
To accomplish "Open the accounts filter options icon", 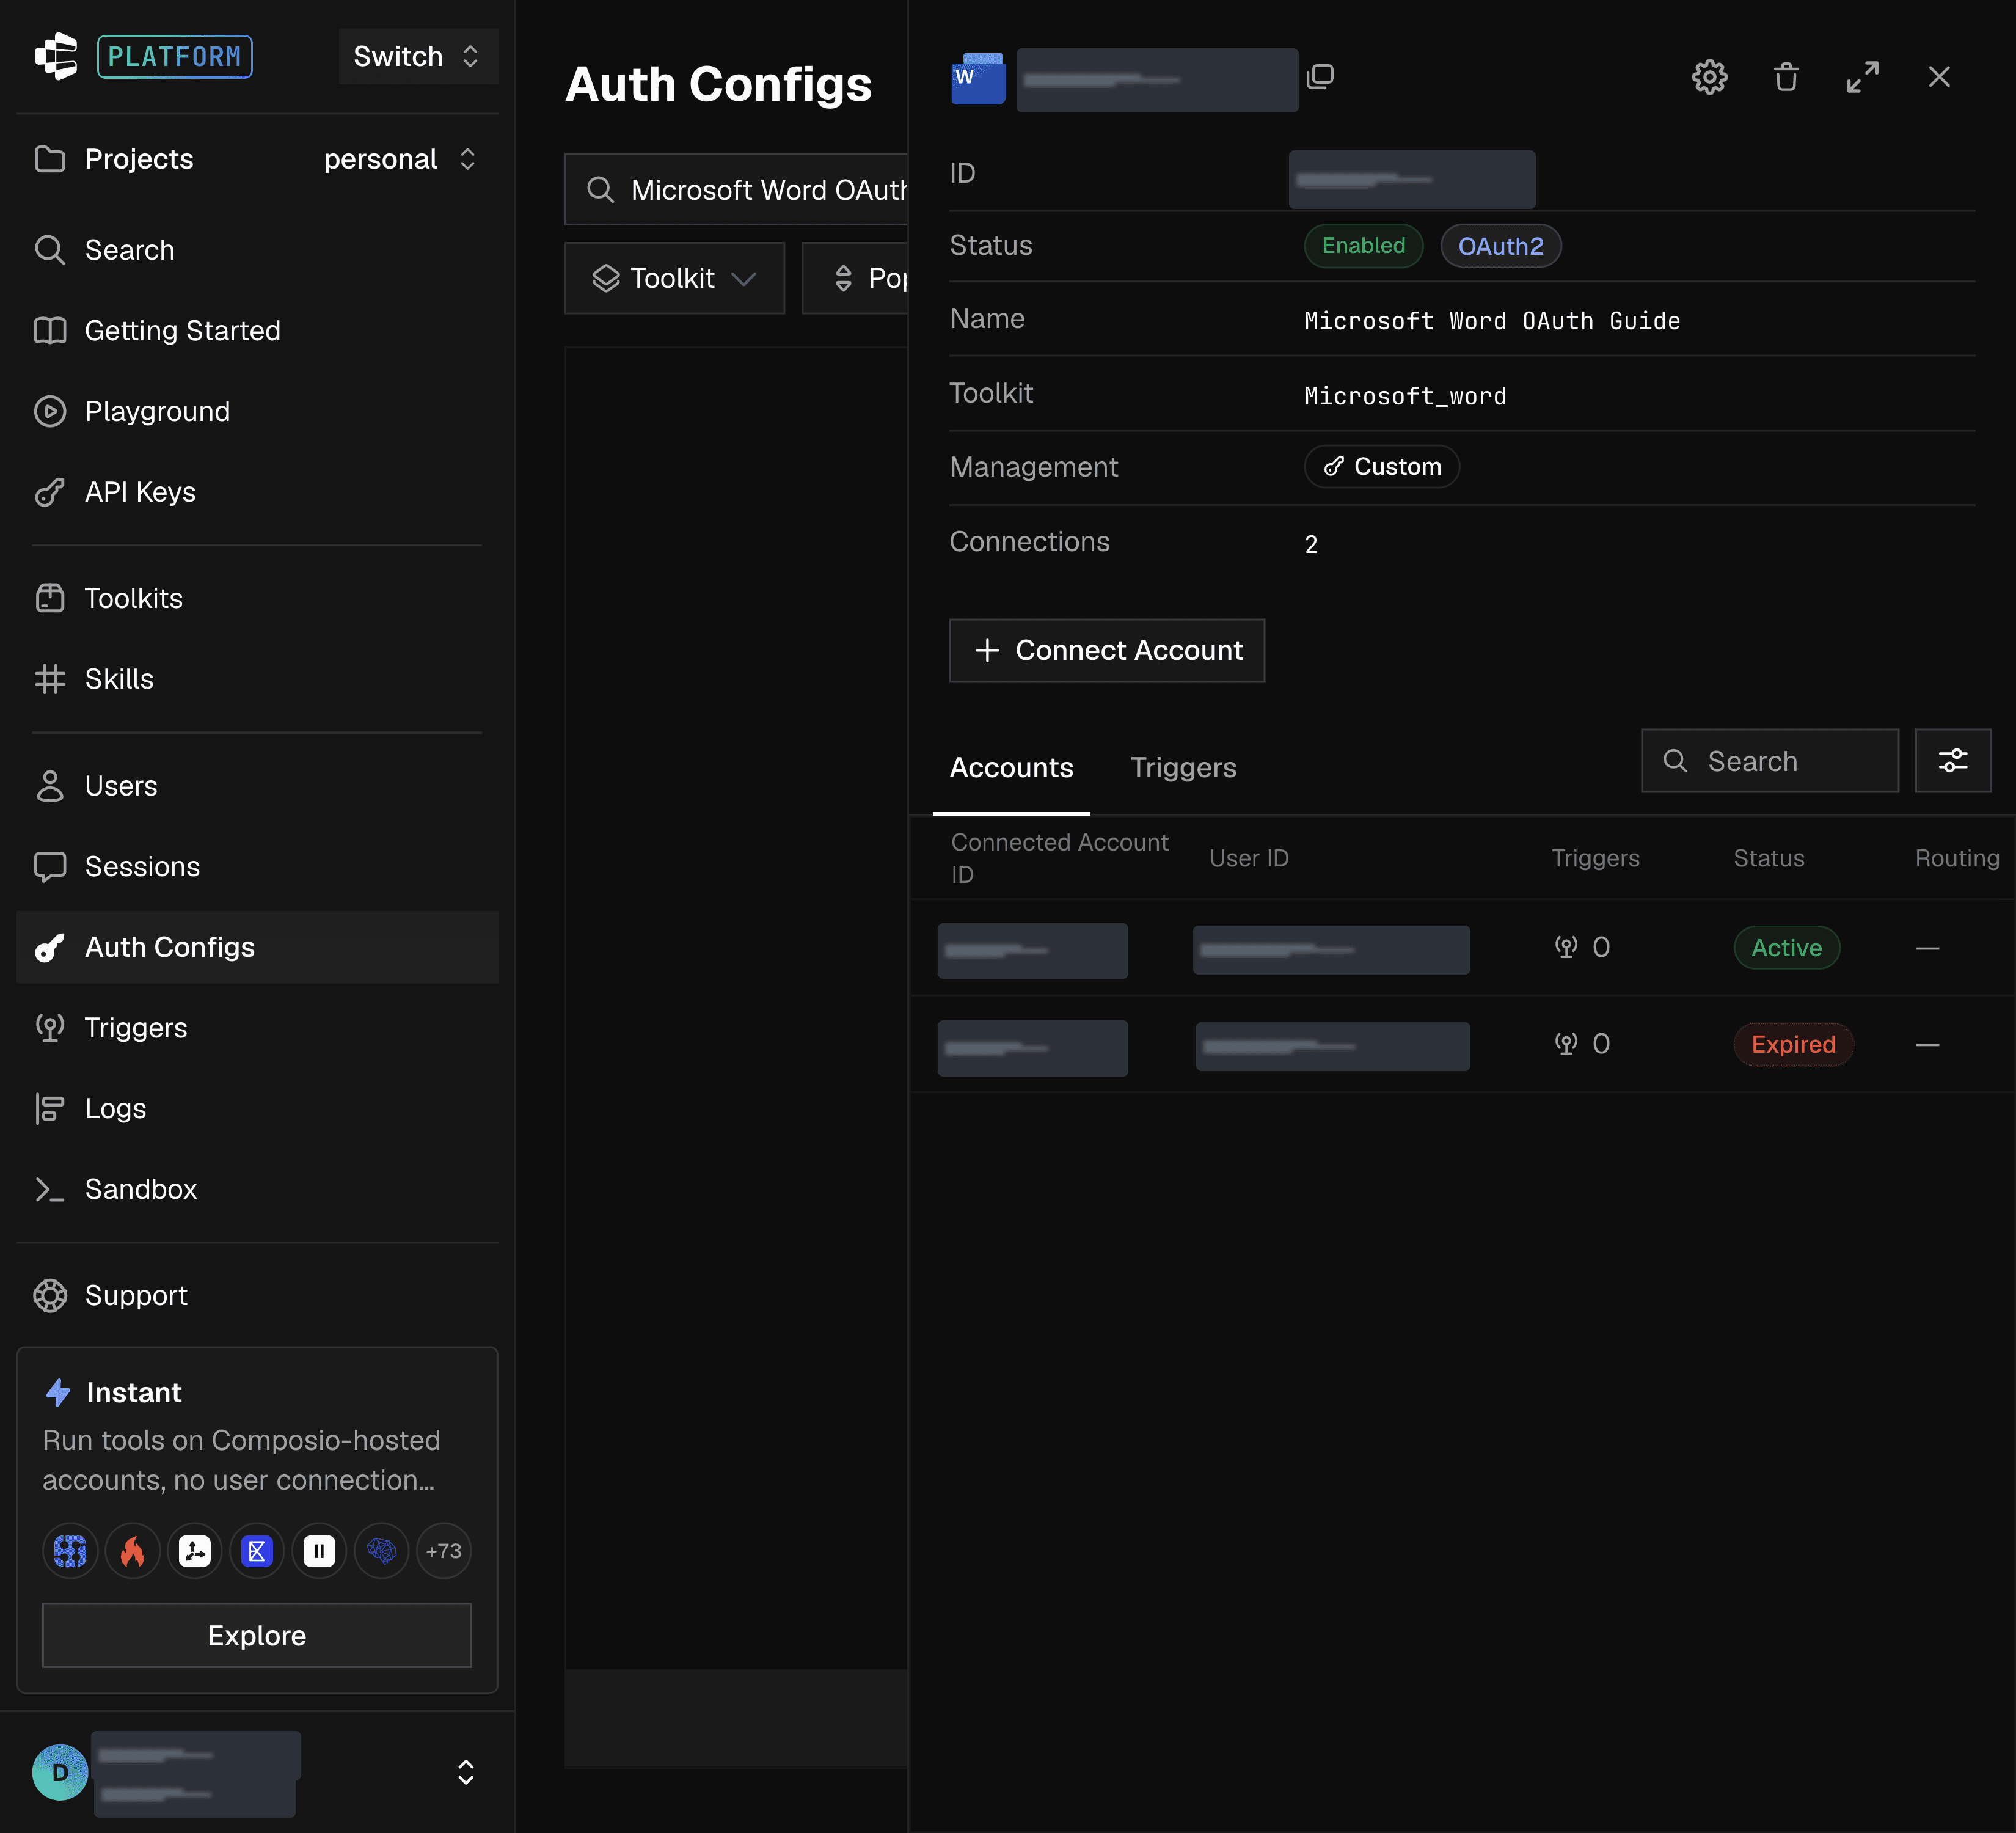I will [x=1952, y=761].
